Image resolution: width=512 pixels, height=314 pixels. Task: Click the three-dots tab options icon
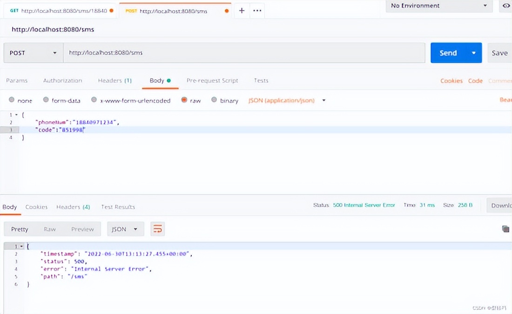[257, 10]
